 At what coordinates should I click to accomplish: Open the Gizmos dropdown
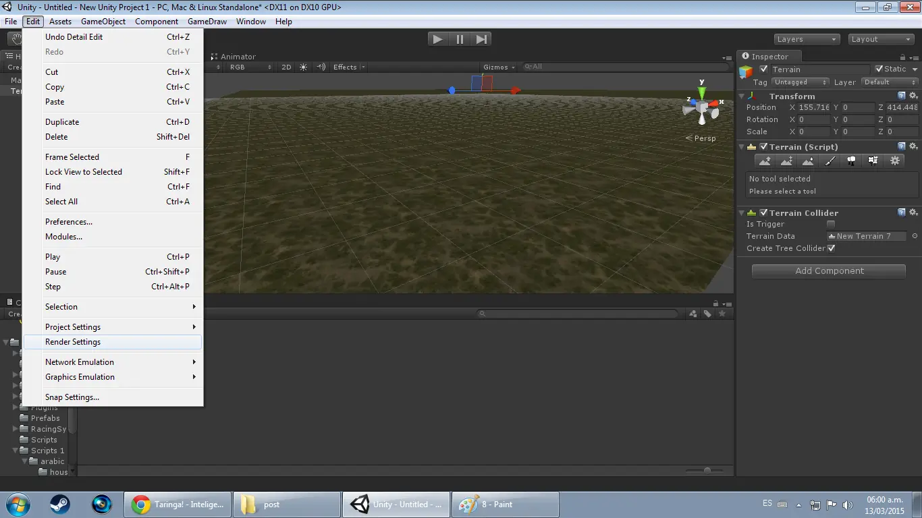click(499, 67)
